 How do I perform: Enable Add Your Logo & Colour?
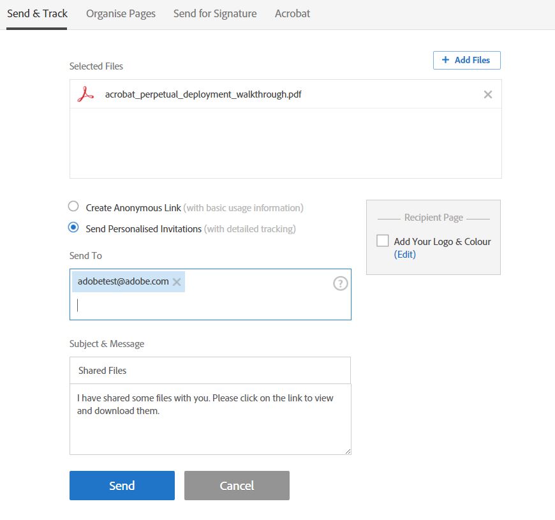click(383, 241)
